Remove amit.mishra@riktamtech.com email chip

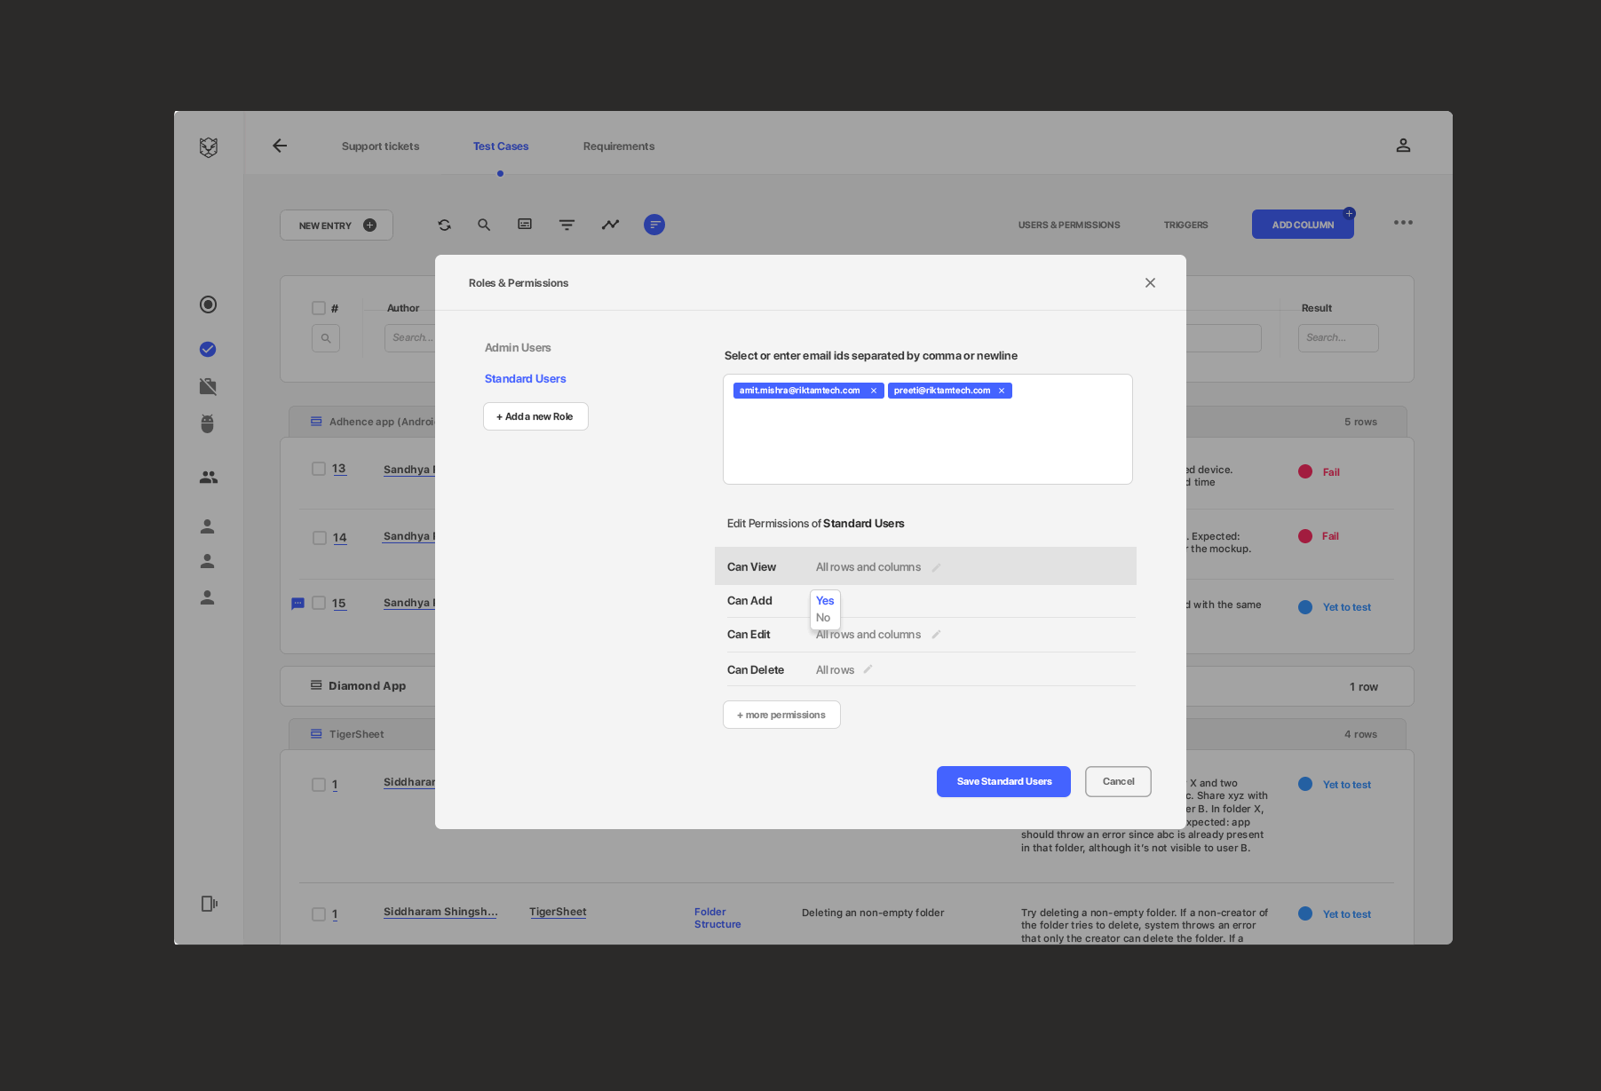[874, 391]
